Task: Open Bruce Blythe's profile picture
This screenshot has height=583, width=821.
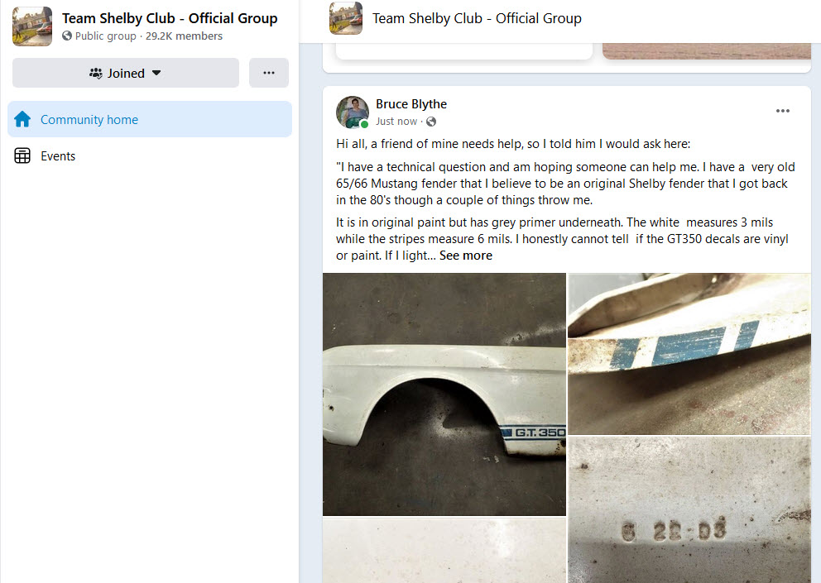Action: [x=353, y=112]
